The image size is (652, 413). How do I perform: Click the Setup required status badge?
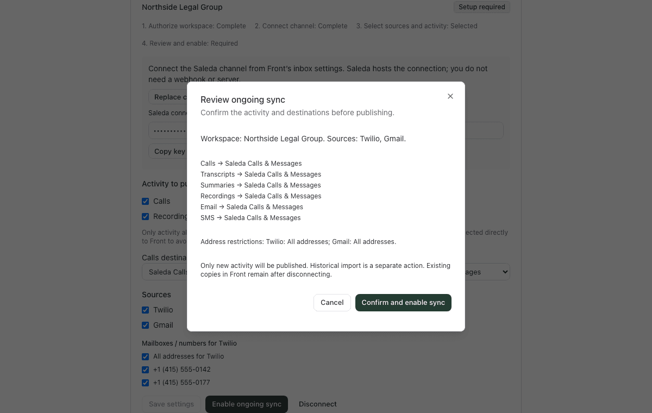coord(482,7)
